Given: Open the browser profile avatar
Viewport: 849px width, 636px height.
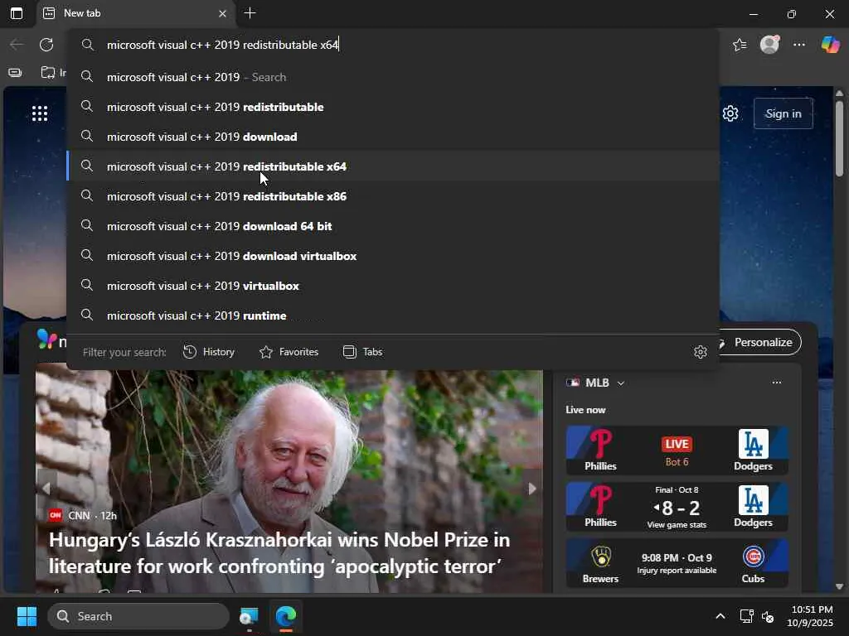Looking at the screenshot, I should pyautogui.click(x=769, y=45).
